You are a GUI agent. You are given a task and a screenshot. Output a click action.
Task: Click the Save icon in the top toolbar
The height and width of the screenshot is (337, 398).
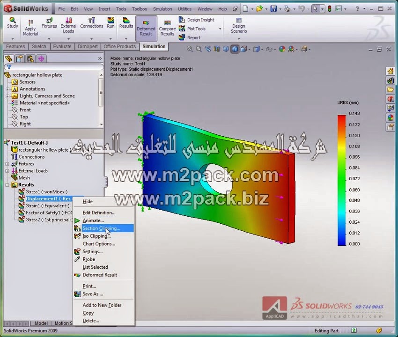(x=273, y=9)
